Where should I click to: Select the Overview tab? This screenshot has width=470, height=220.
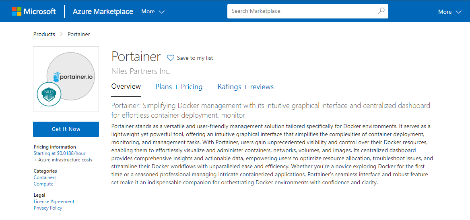(126, 87)
